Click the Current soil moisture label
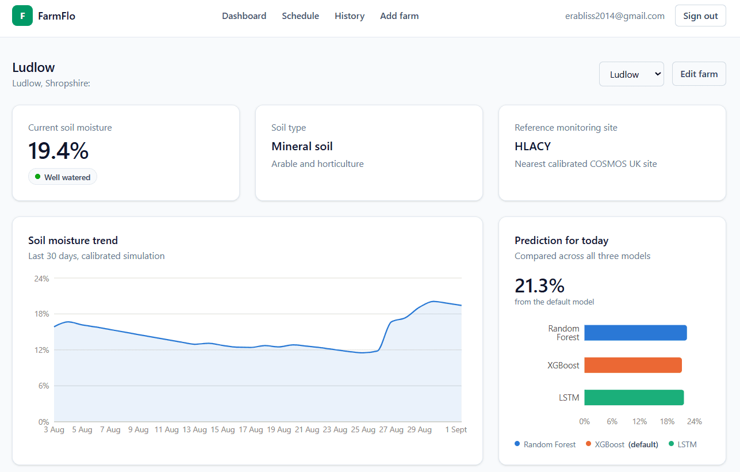This screenshot has height=472, width=740. [70, 128]
